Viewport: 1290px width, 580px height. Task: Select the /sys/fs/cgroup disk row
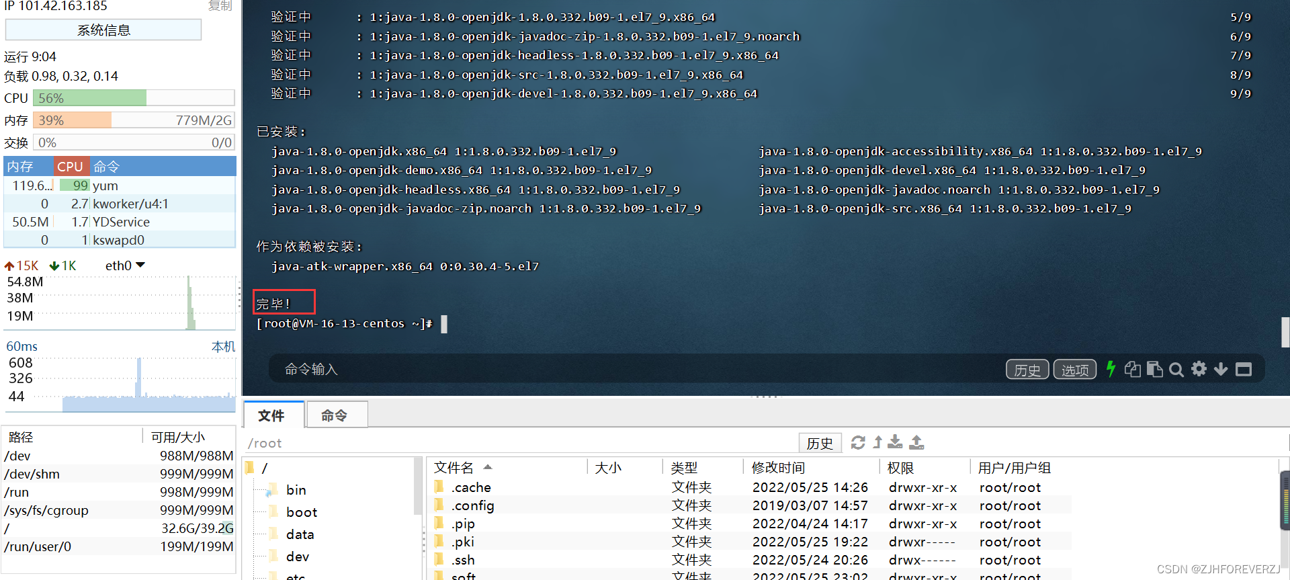point(119,510)
